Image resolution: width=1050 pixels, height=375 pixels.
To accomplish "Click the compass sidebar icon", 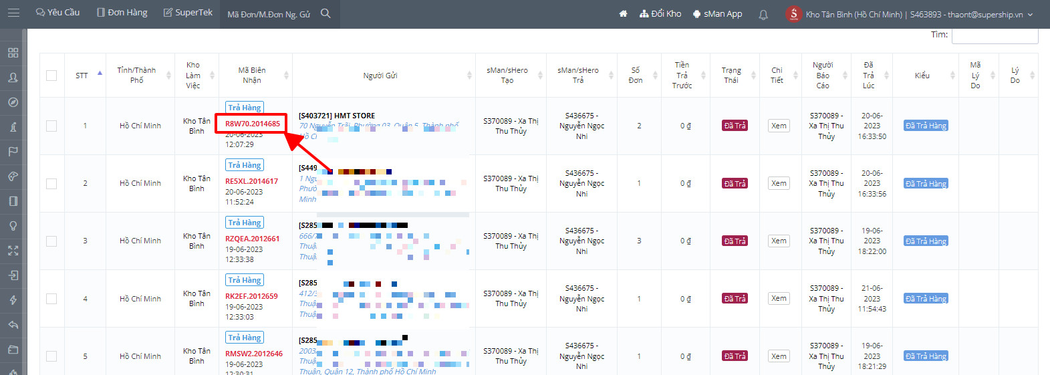I will coord(13,102).
